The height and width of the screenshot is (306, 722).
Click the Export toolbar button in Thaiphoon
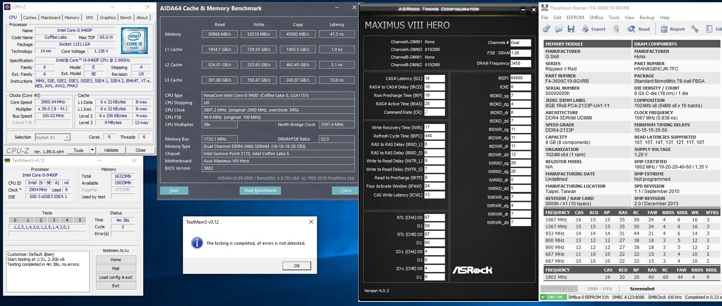(594, 29)
